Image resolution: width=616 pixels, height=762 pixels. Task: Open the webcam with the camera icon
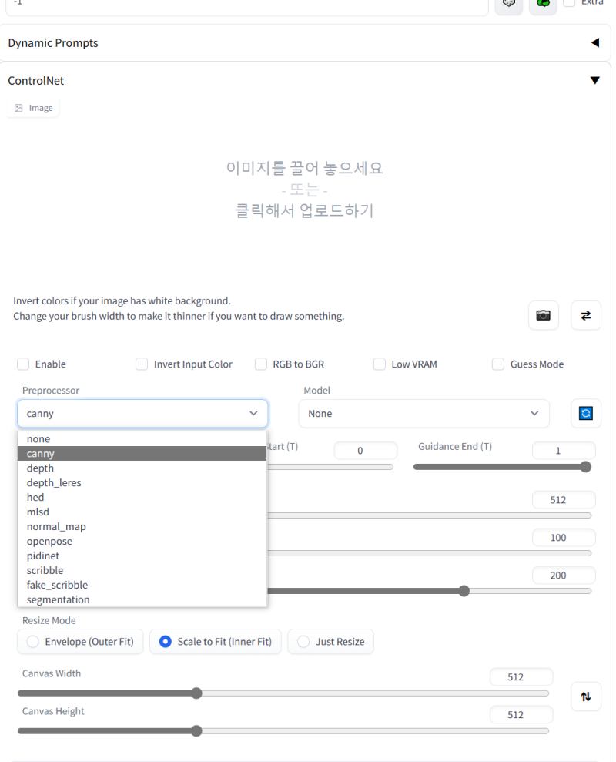tap(543, 315)
